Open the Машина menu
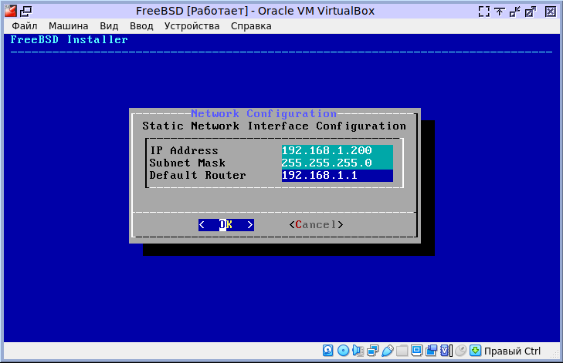Image resolution: width=563 pixels, height=363 pixels. (x=68, y=26)
